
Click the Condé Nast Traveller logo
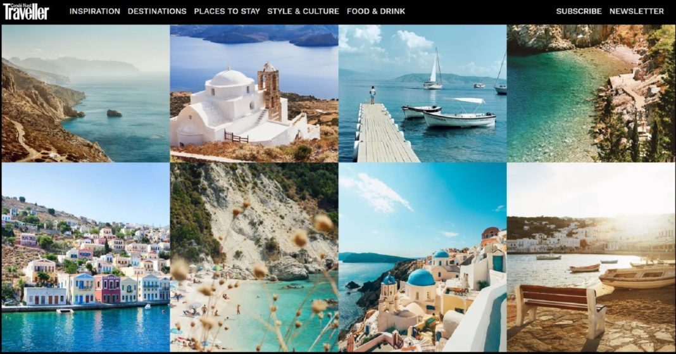(26, 11)
